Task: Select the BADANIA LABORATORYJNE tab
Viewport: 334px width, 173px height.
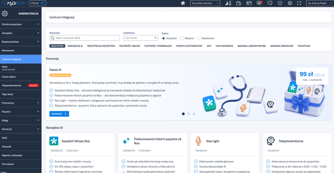Action: 251,46
